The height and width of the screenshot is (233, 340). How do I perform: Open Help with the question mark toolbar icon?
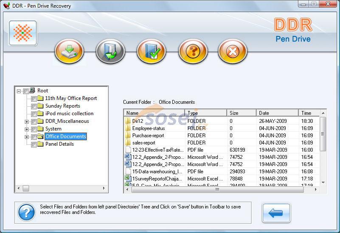click(193, 51)
